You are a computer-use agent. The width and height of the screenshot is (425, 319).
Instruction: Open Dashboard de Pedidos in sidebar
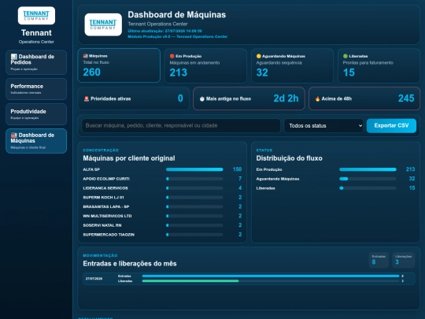[36, 62]
